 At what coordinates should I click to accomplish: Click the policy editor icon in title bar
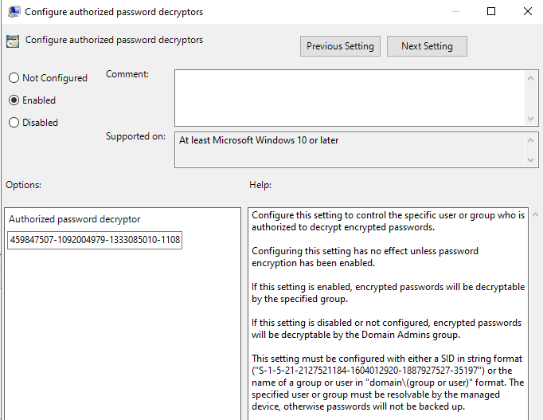pos(13,12)
